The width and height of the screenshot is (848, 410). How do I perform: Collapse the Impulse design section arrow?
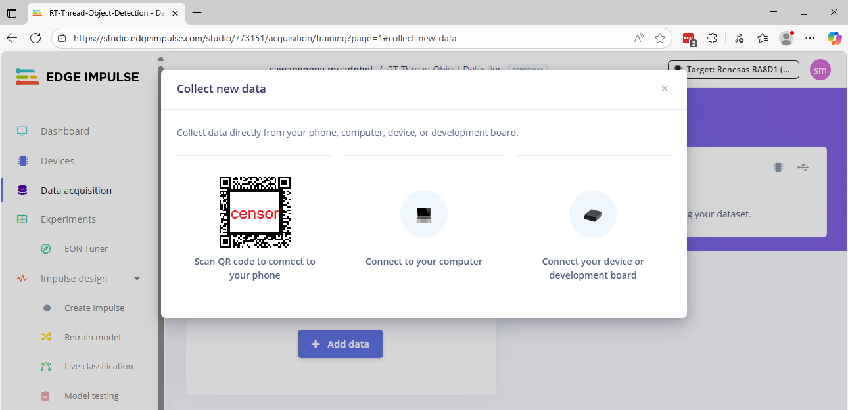click(x=137, y=279)
